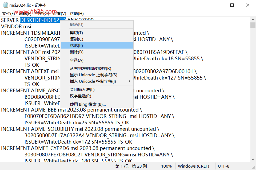
Task: Open the 格式(O) menu
Action: (42, 13)
